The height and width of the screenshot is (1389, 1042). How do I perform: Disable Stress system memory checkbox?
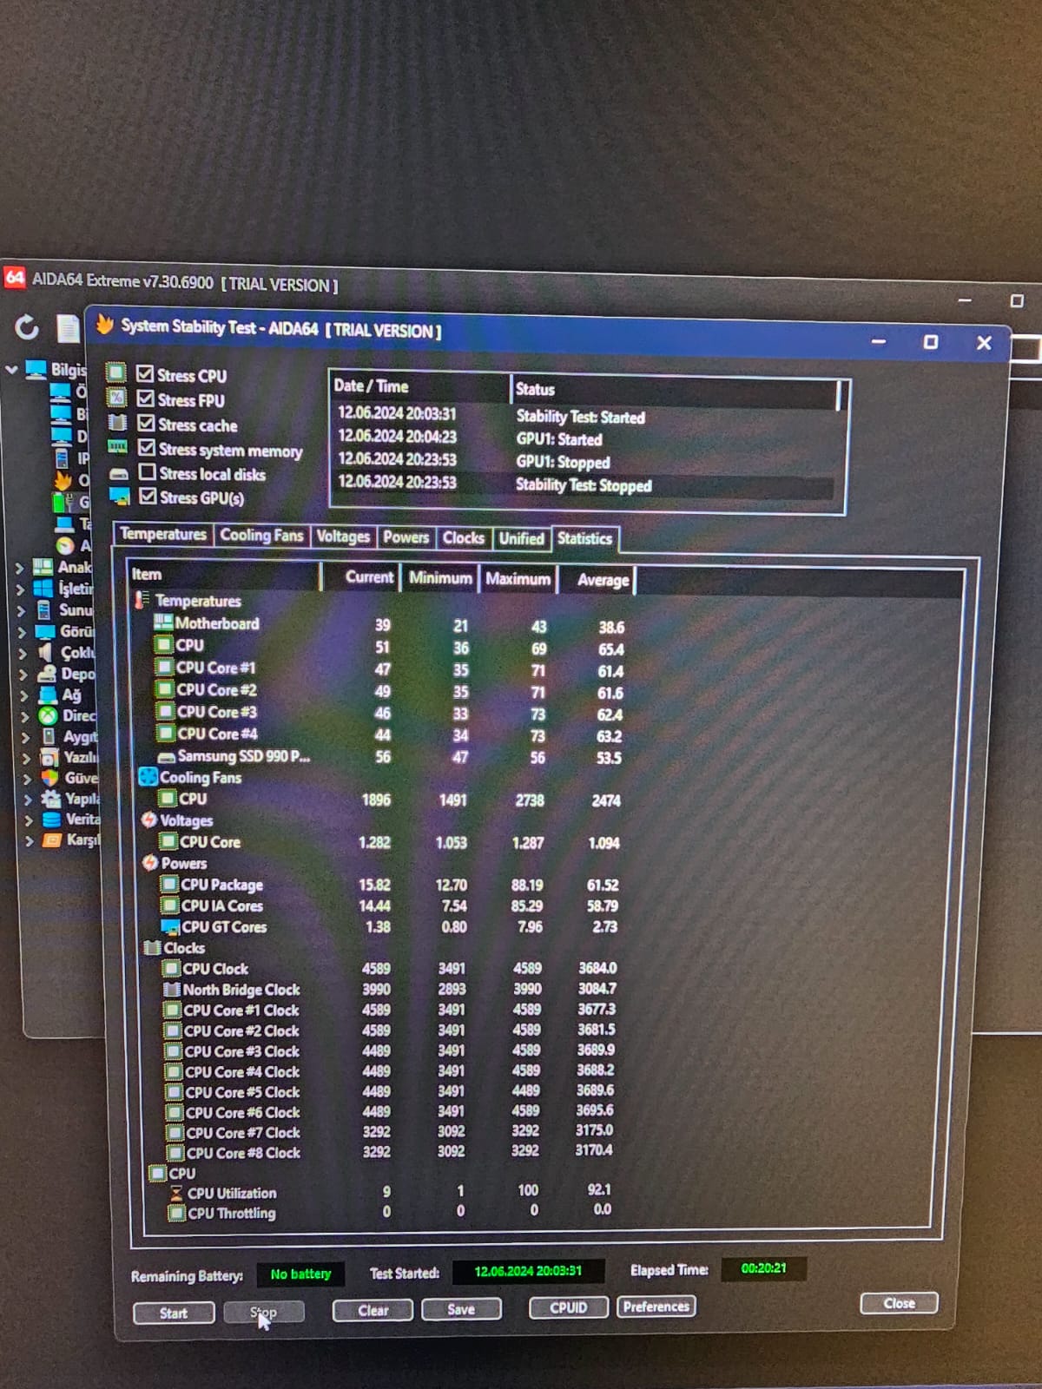[x=147, y=448]
